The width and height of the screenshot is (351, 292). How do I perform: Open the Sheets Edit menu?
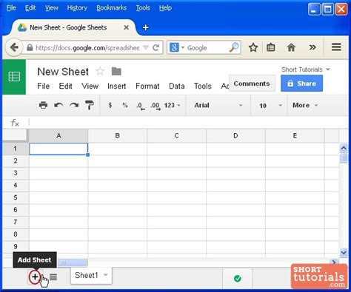(x=65, y=86)
